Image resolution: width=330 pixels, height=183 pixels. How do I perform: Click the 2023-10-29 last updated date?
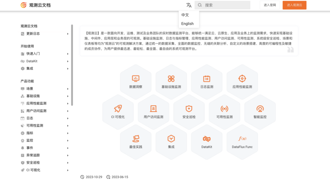(x=94, y=177)
